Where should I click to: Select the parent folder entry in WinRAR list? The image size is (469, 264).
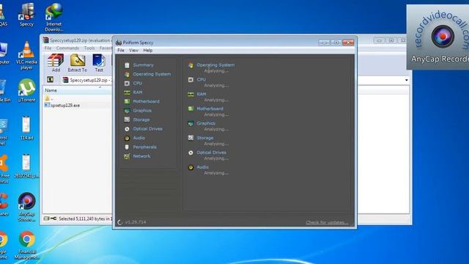click(49, 98)
